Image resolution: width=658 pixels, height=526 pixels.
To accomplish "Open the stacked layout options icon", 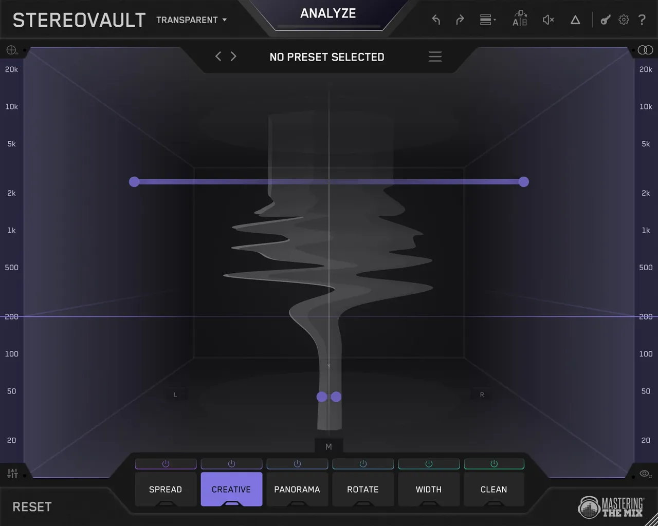I will 487,20.
